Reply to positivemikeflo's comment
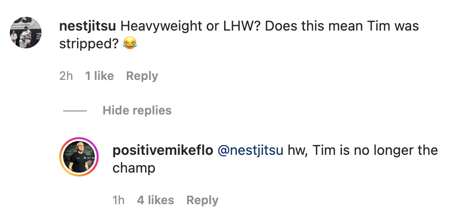The height and width of the screenshot is (216, 459). (202, 200)
